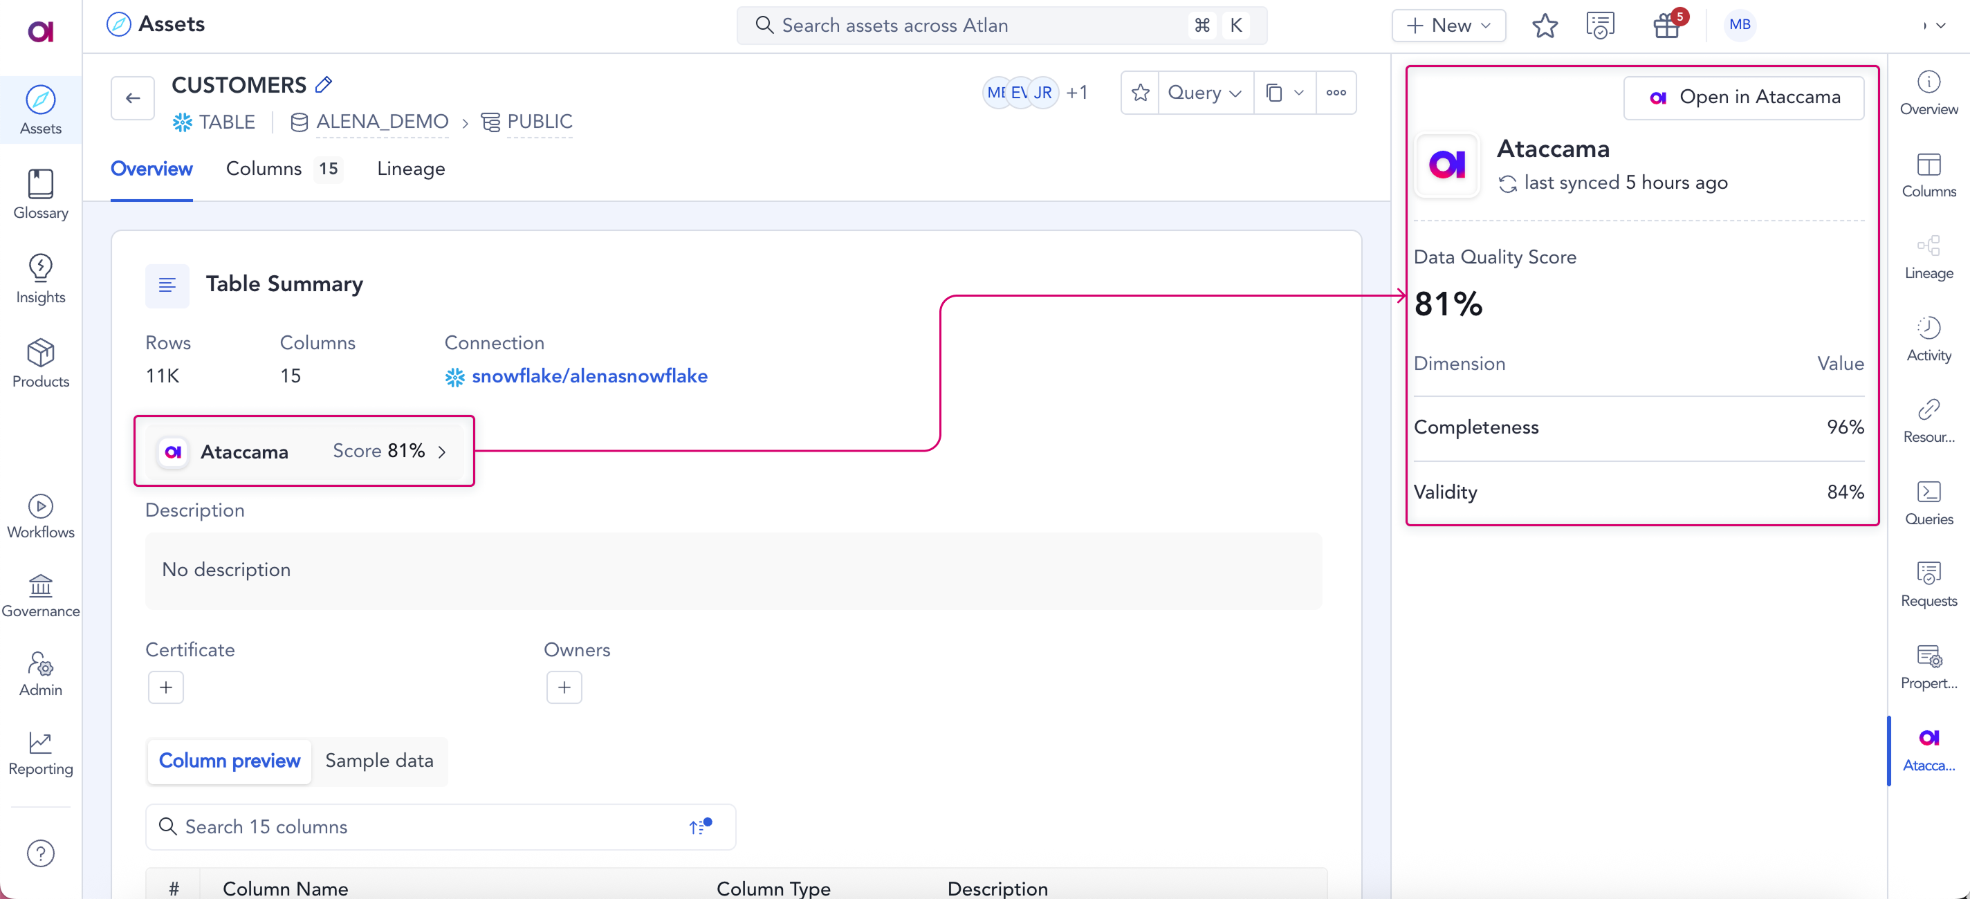This screenshot has height=899, width=1970.
Task: Click the edit pencil next to CUSTOMERS
Action: [324, 85]
